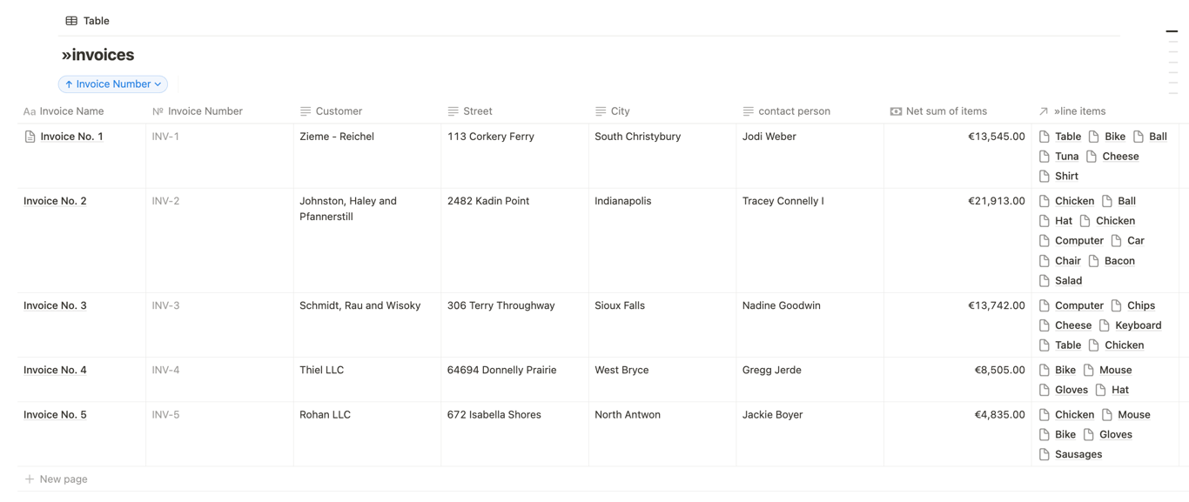Open the contact person column header
This screenshot has height=502, width=1189.
click(793, 111)
